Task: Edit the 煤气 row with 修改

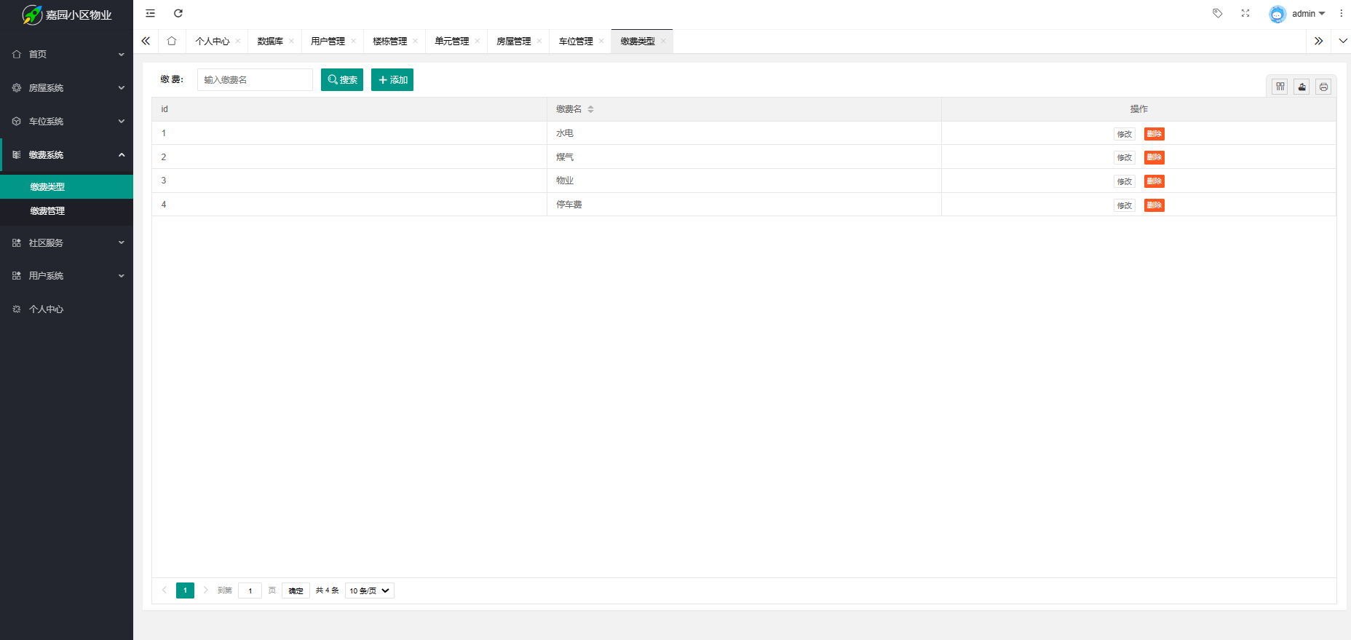Action: (x=1125, y=157)
